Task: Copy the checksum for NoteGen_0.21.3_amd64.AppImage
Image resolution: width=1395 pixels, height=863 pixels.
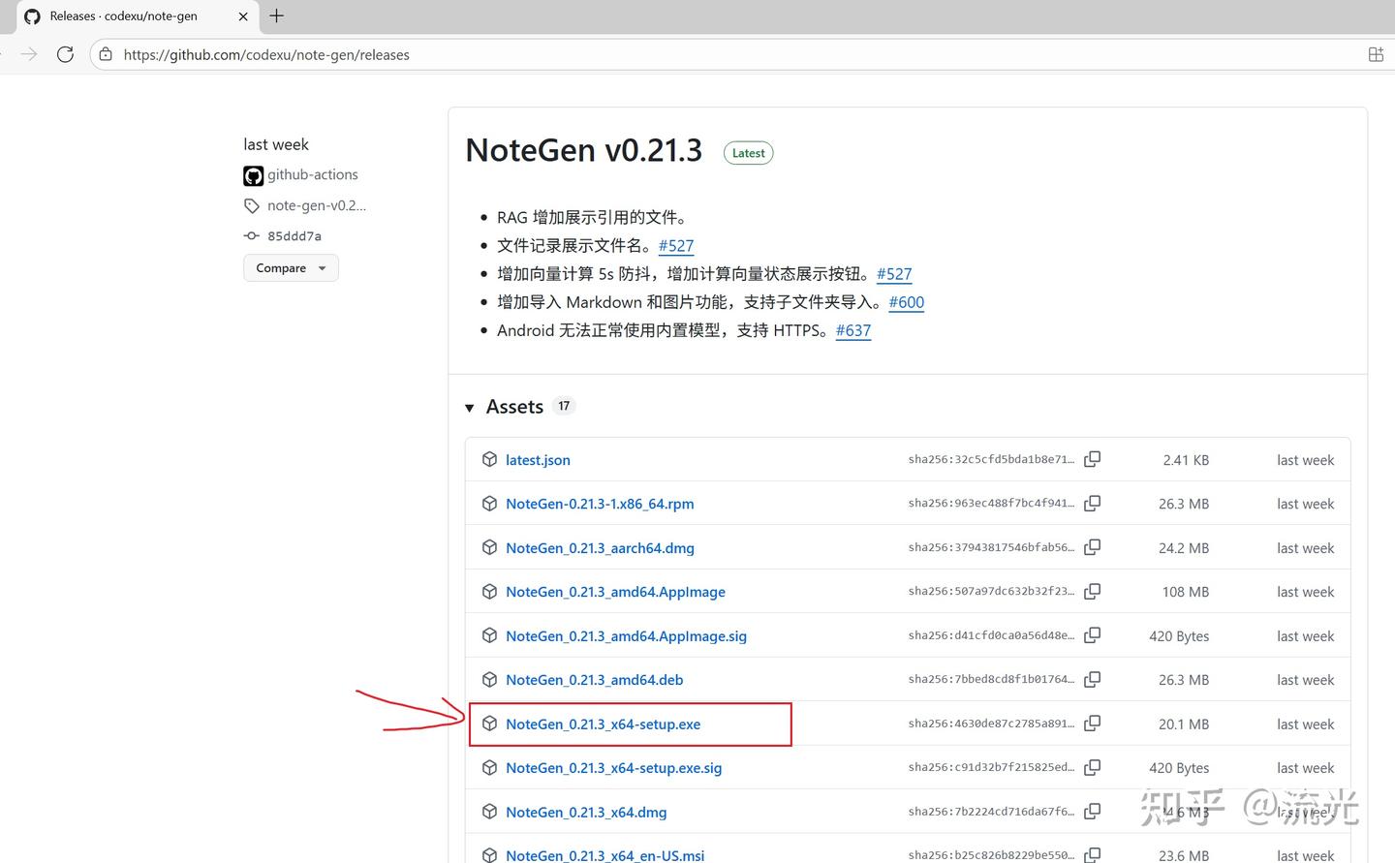Action: click(1092, 591)
